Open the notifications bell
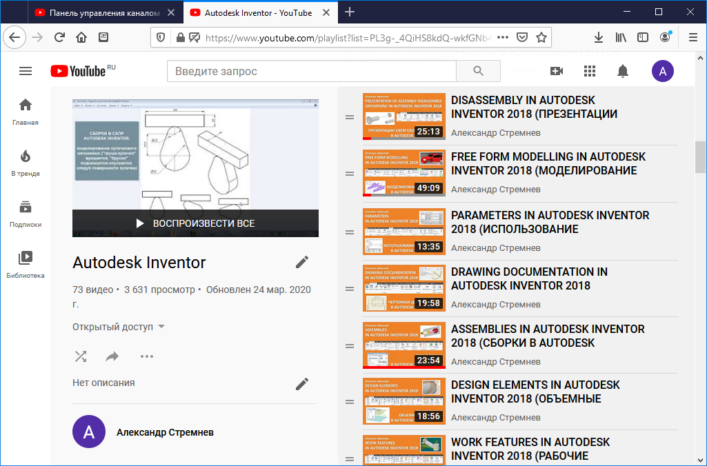 tap(623, 71)
